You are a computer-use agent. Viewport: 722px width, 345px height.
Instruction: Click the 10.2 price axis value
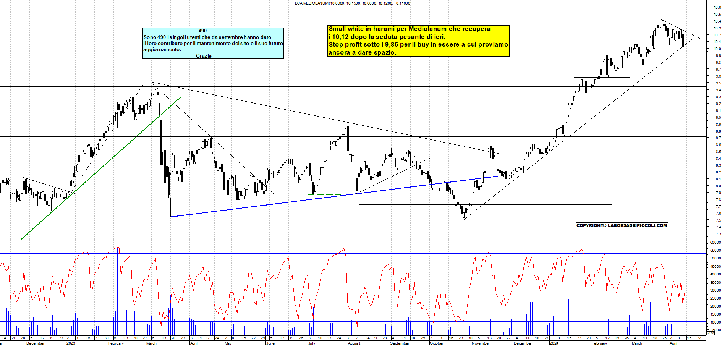point(717,35)
